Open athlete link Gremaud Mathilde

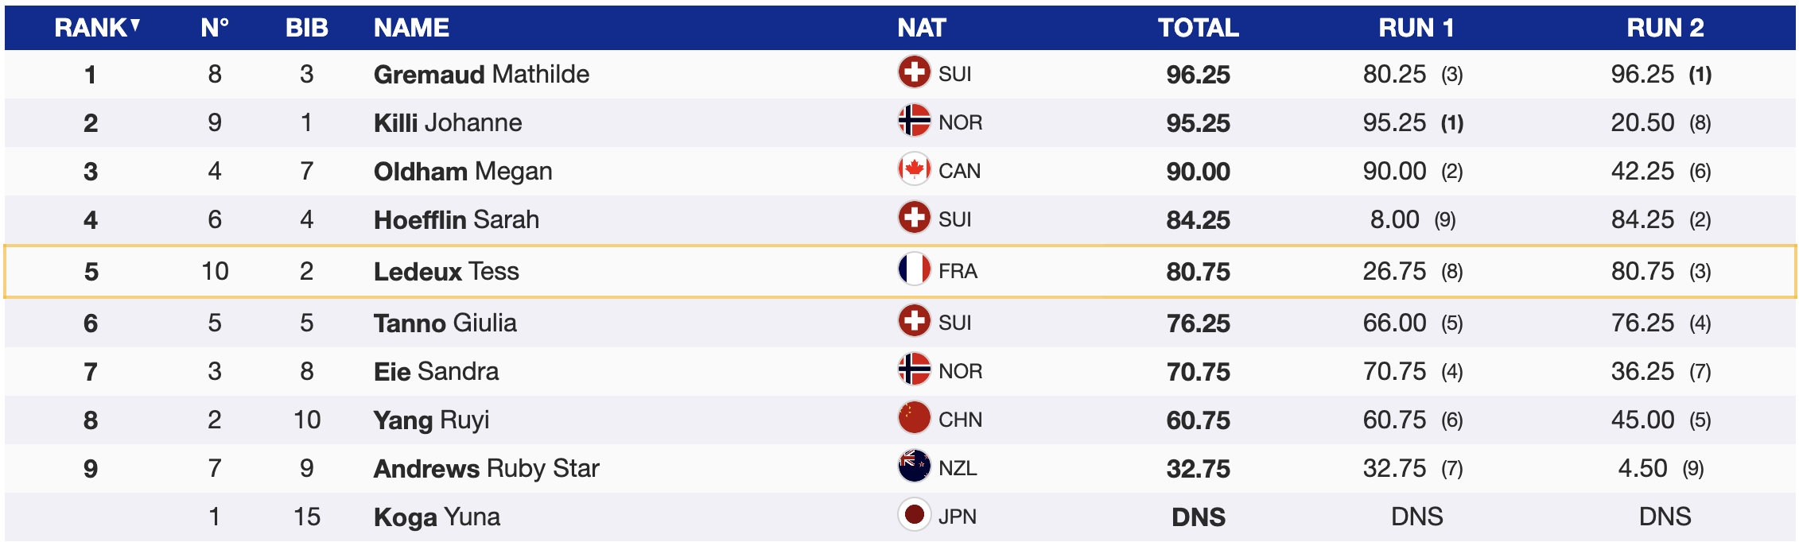(x=481, y=75)
